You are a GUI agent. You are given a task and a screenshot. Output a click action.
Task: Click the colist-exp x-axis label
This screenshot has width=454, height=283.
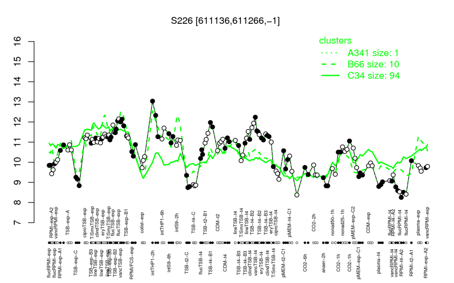142,222
